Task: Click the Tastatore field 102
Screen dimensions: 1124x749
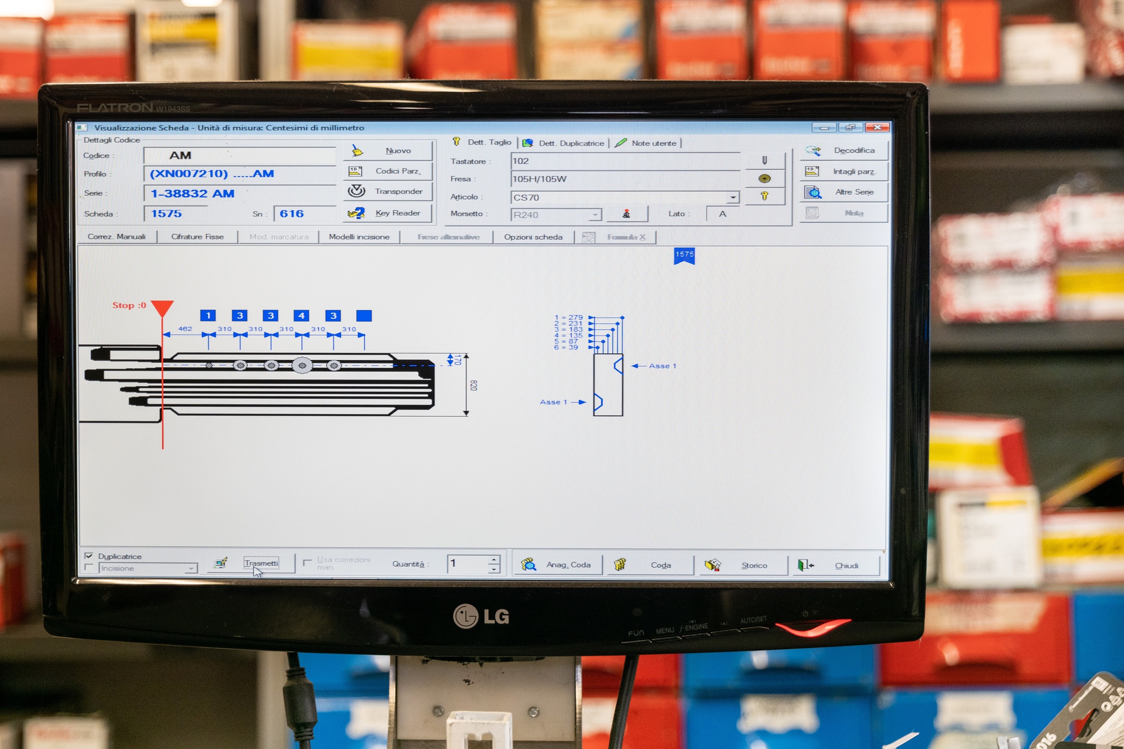Action: click(x=625, y=161)
